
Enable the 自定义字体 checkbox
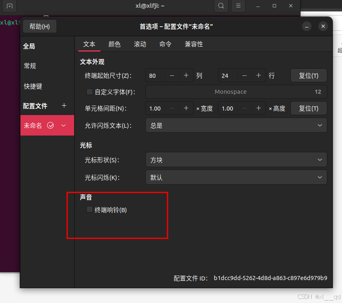coord(89,92)
